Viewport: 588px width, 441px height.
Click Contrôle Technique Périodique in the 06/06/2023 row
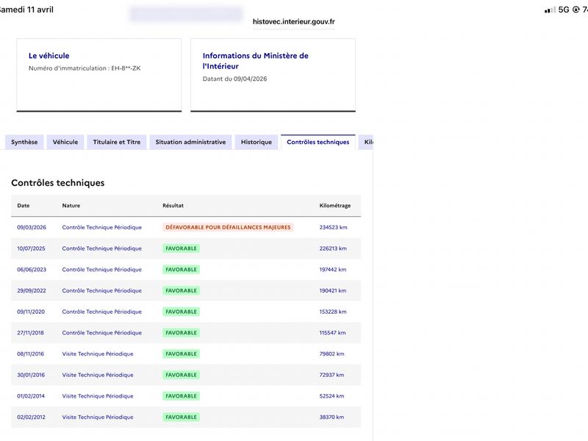click(x=102, y=269)
